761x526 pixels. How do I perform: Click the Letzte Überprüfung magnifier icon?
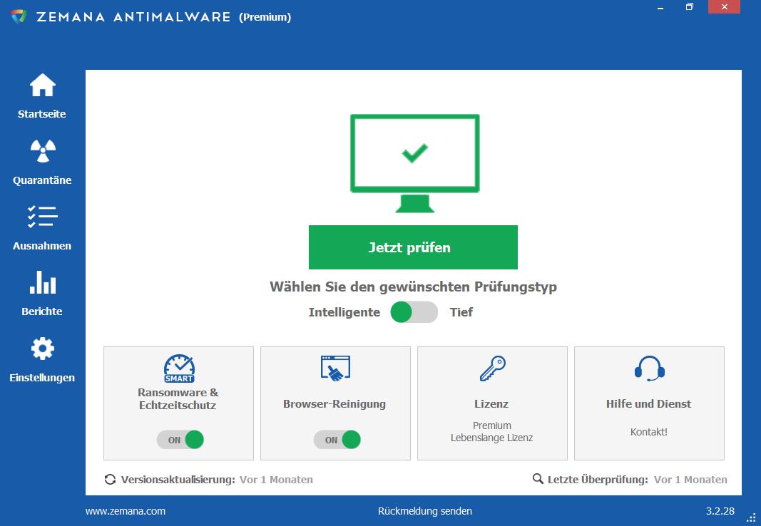pyautogui.click(x=538, y=479)
